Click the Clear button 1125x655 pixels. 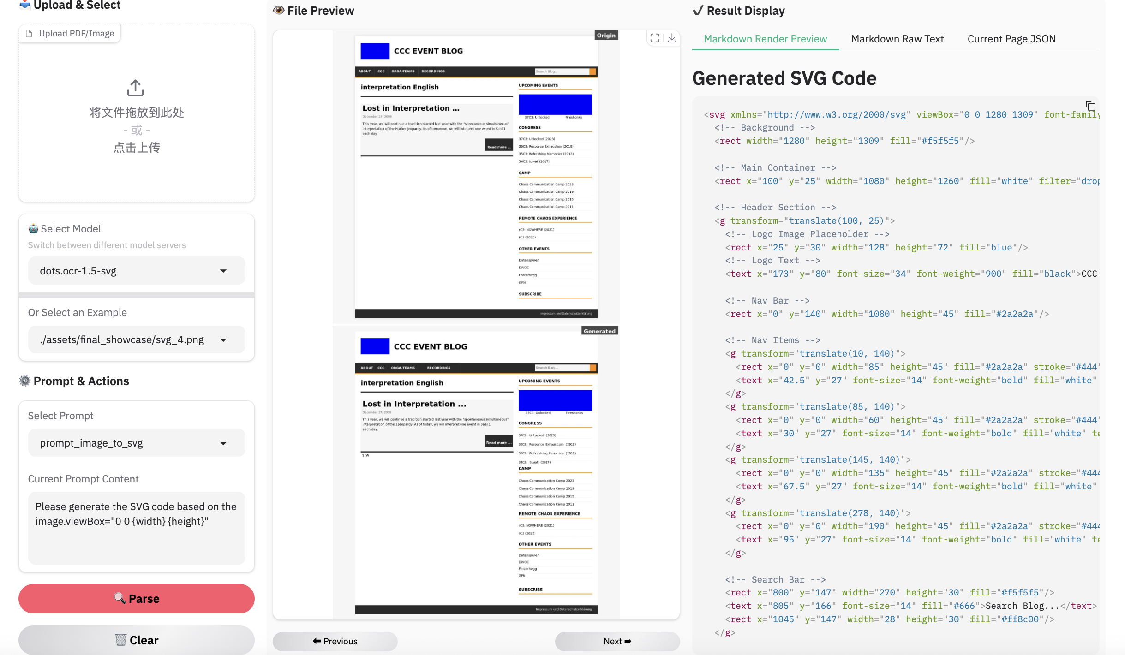[137, 640]
